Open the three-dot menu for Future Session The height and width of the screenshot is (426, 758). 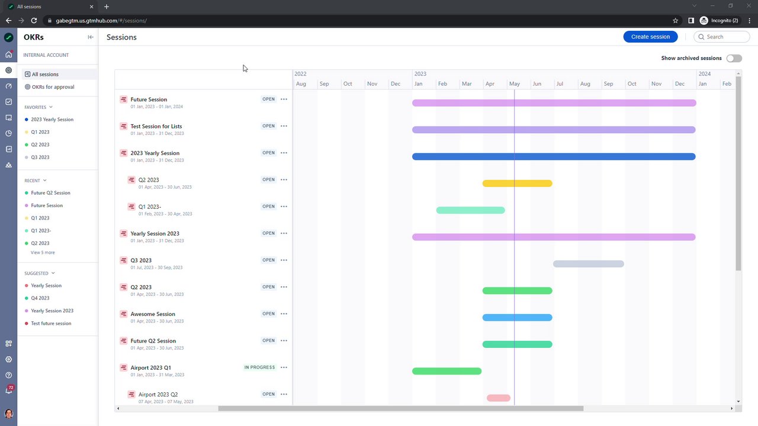(284, 99)
